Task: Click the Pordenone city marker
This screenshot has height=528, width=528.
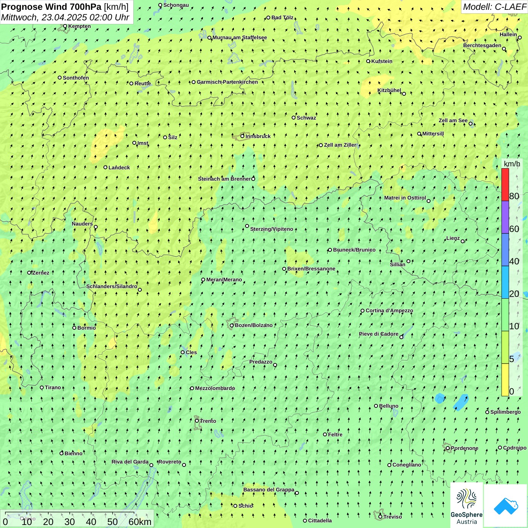Action: click(x=448, y=448)
